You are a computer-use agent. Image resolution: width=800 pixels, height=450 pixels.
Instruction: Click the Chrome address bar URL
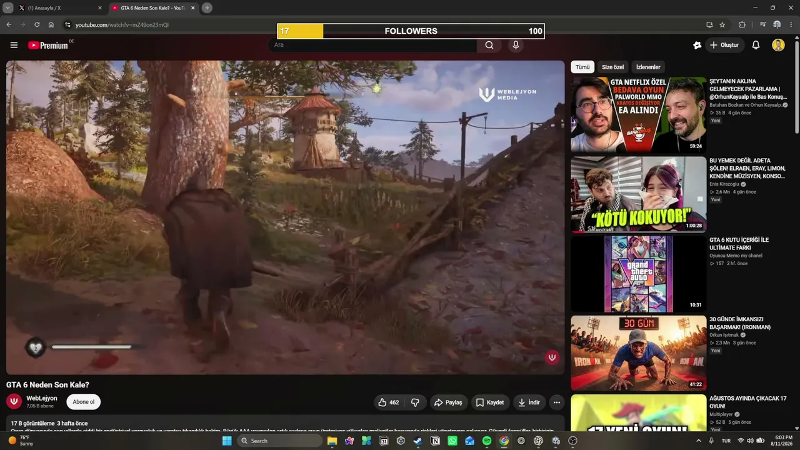122,25
